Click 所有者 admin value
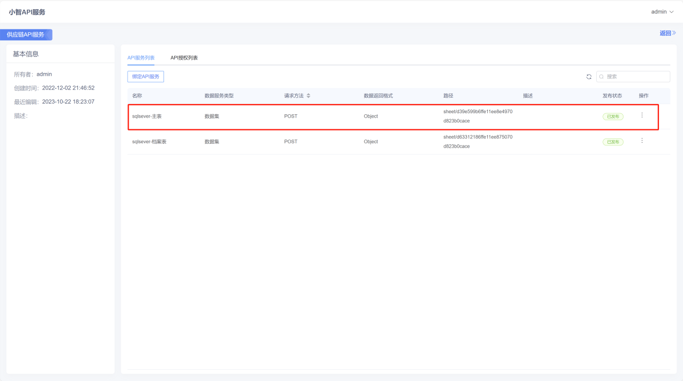Viewport: 683px width, 381px height. click(44, 74)
